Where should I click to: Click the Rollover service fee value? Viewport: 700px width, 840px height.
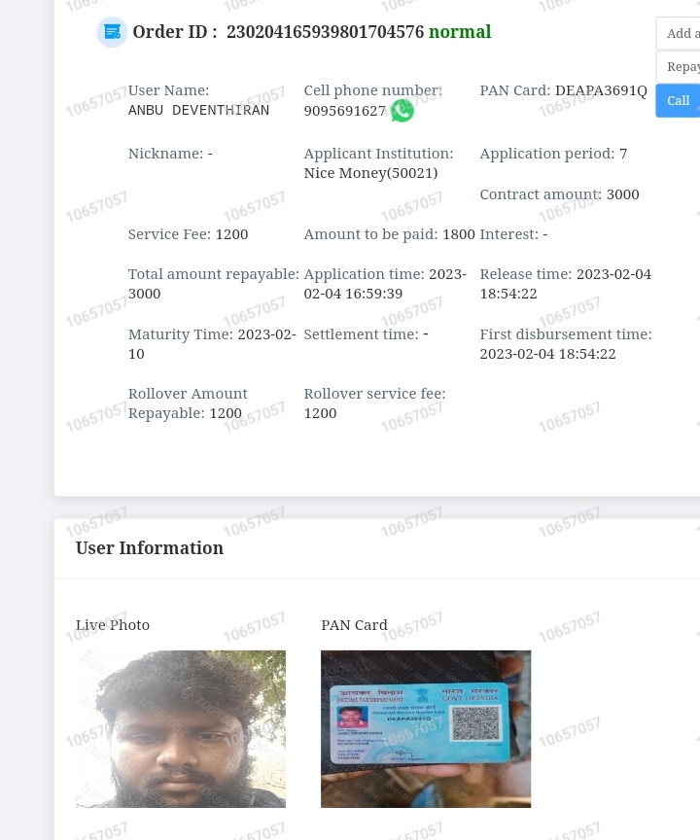click(x=320, y=413)
